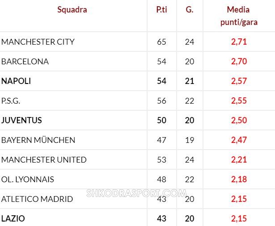Screen dimensions: 275x226
Task: Select the Media punti/gara header
Action: [239, 16]
